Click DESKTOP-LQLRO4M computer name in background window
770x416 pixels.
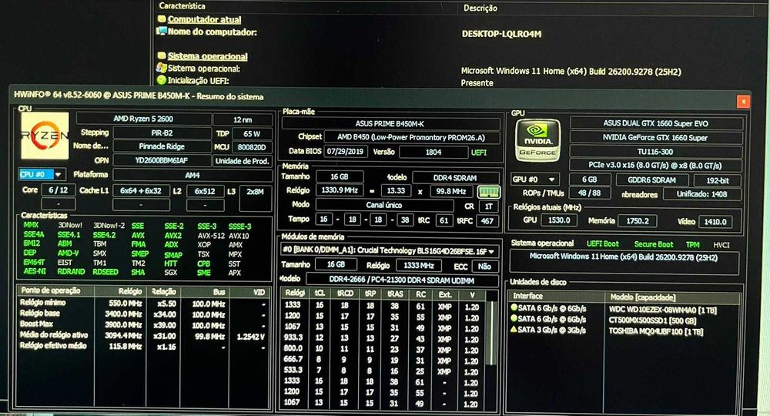point(501,34)
